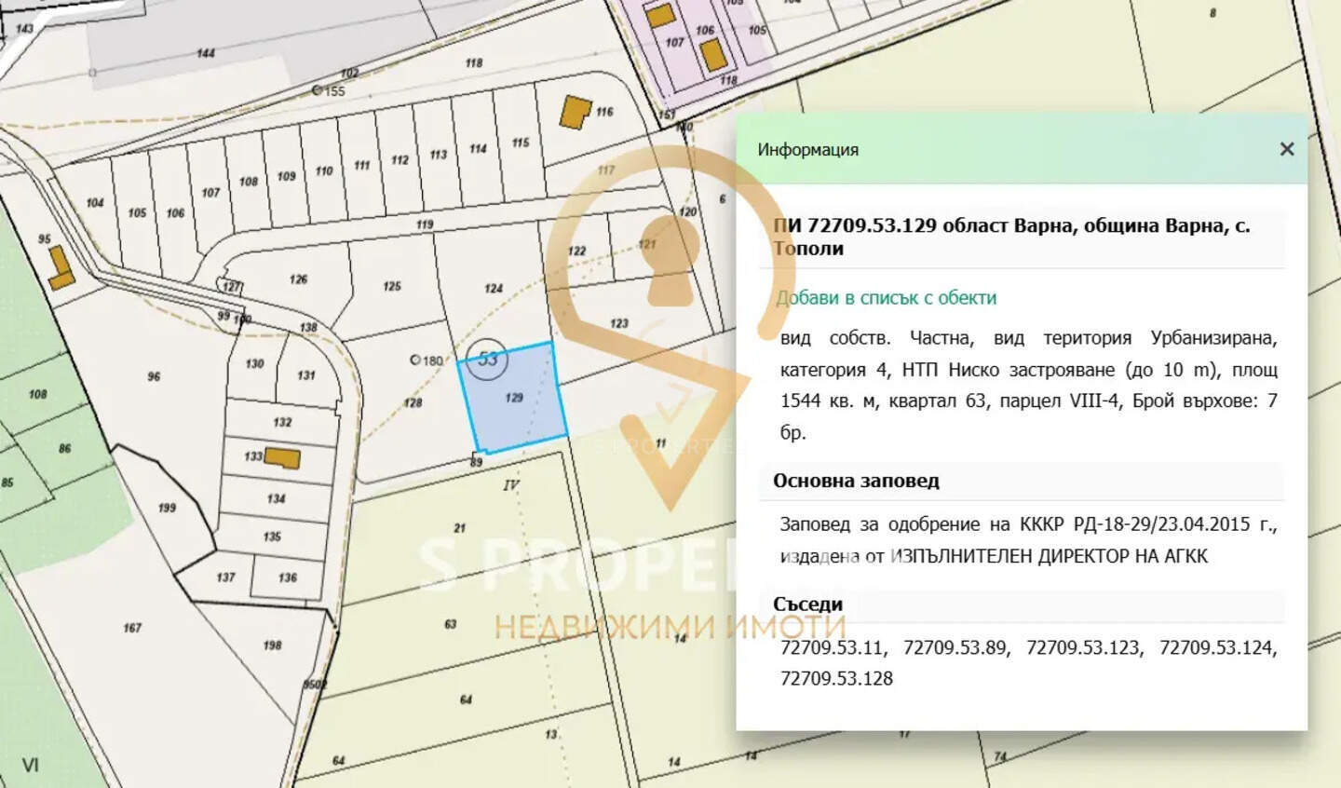The width and height of the screenshot is (1341, 788).
Task: Select parcel 111 on the map
Action: 361,166
